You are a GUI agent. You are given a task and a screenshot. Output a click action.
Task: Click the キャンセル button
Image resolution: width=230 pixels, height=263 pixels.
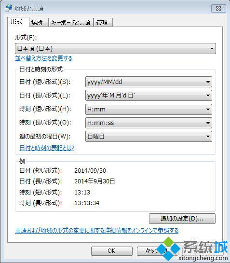157,251
